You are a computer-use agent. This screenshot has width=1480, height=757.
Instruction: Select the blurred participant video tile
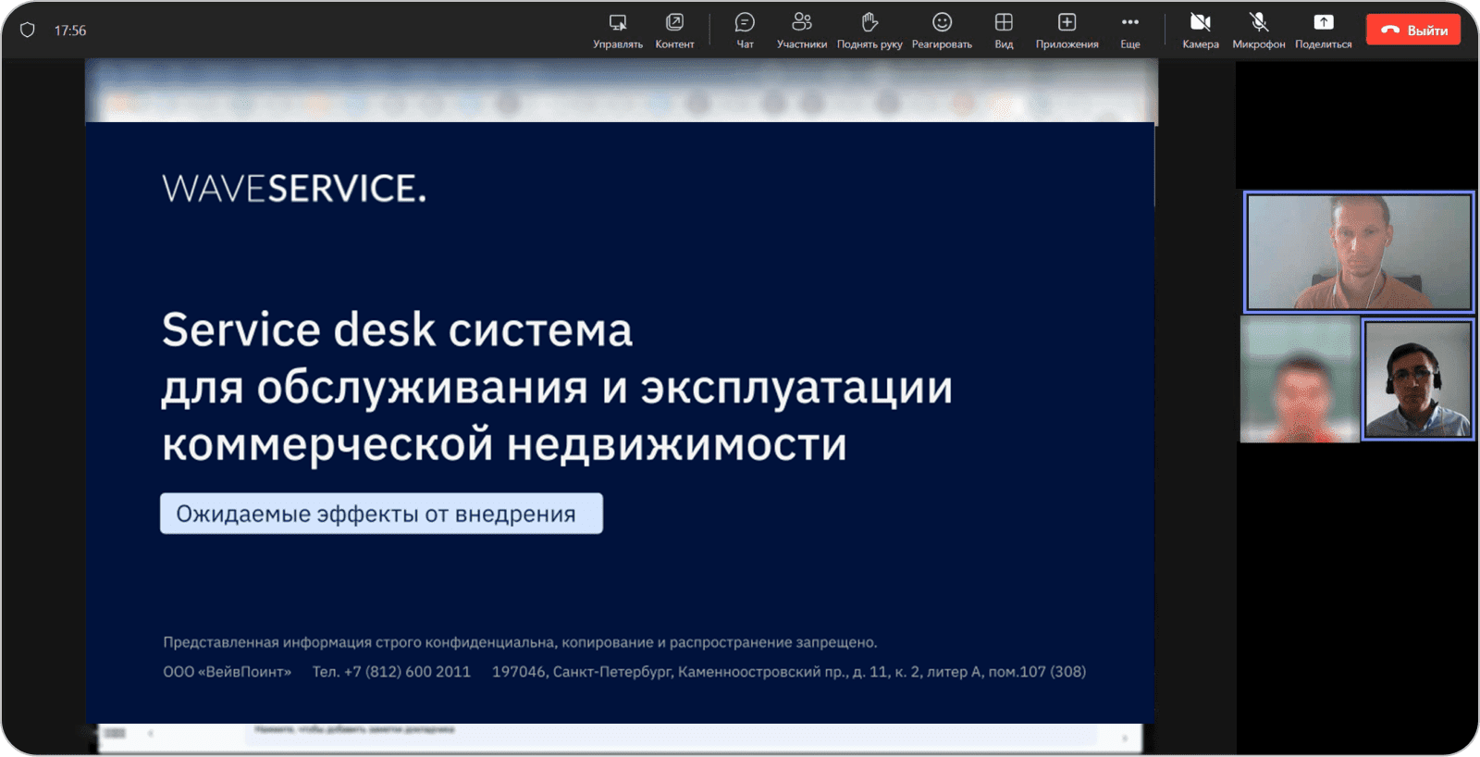tap(1300, 379)
